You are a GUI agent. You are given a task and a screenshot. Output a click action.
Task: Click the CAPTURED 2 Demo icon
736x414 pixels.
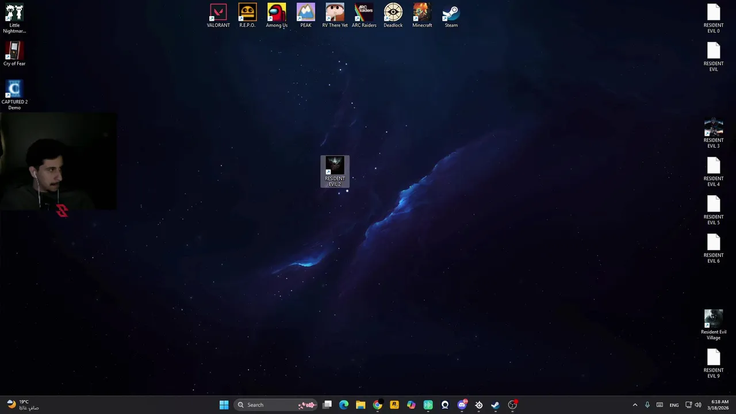pyautogui.click(x=14, y=95)
